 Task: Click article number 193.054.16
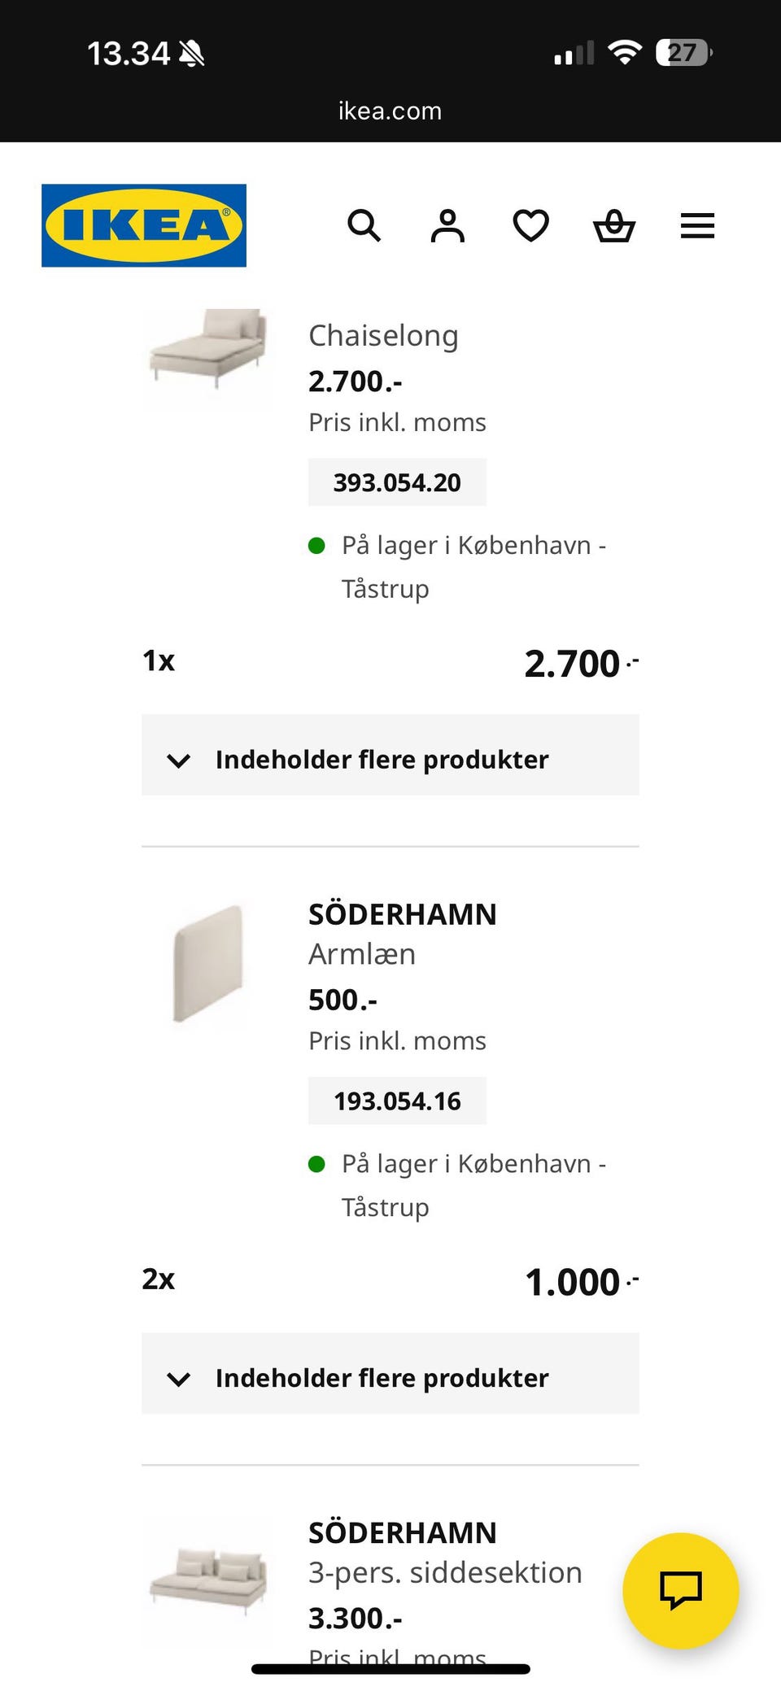(397, 1100)
